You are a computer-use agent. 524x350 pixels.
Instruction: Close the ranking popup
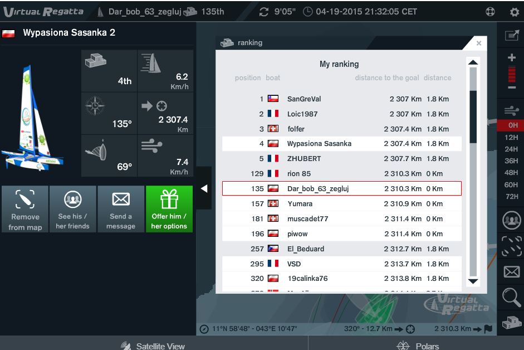click(478, 43)
